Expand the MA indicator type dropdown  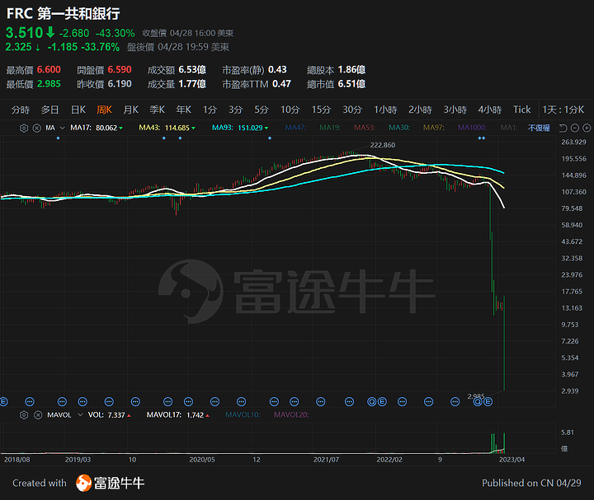click(63, 128)
